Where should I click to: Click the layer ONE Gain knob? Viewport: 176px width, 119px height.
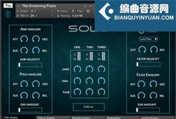tap(77, 69)
